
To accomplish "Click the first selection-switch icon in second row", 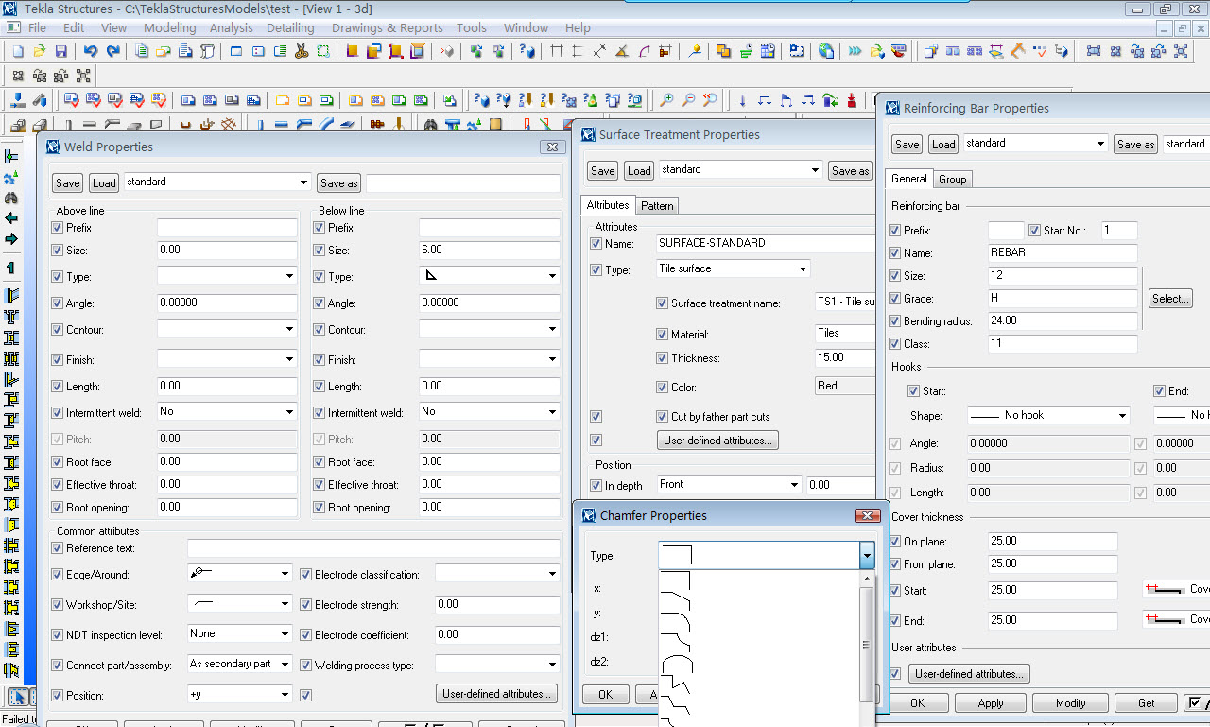I will pyautogui.click(x=17, y=76).
